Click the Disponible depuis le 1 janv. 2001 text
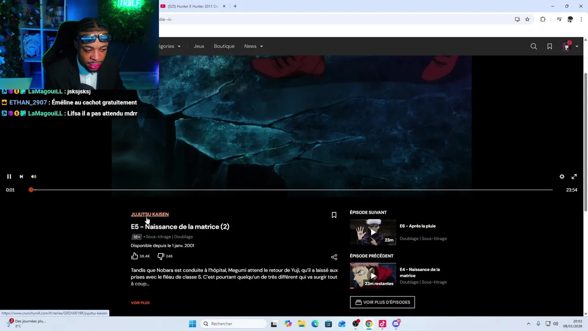 (x=163, y=245)
